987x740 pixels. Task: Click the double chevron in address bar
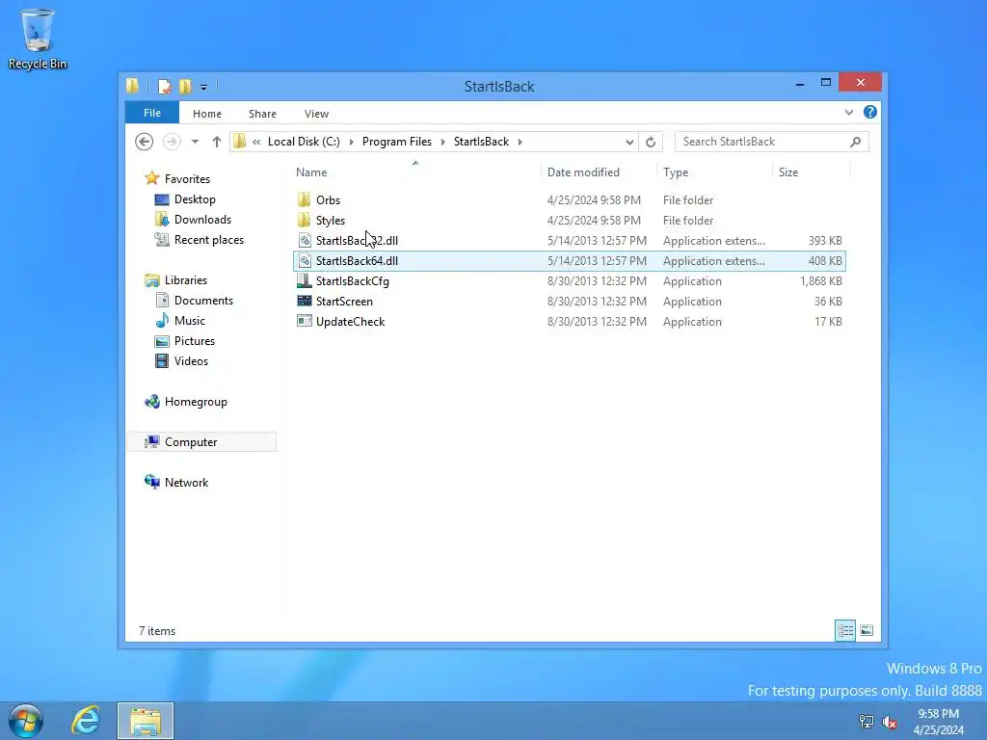point(256,142)
